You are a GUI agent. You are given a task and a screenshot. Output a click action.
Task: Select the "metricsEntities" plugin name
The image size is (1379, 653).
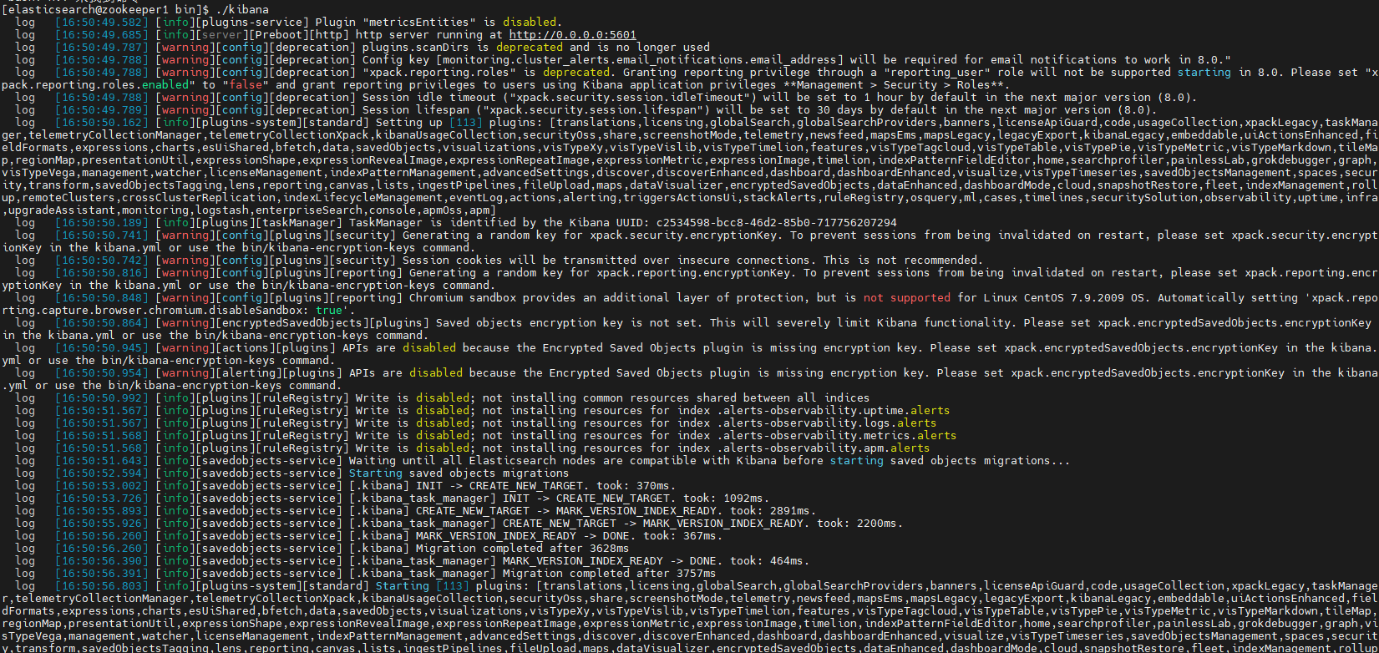tap(418, 23)
